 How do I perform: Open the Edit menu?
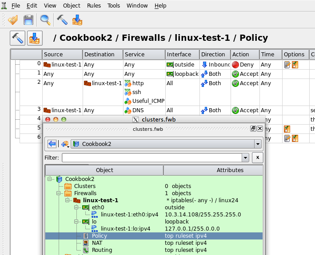click(x=32, y=6)
